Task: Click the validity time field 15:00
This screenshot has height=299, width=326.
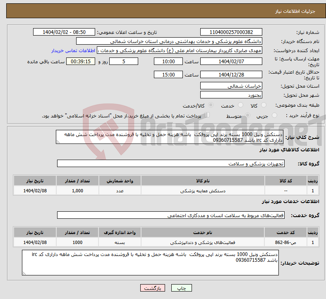Action: coord(168,74)
